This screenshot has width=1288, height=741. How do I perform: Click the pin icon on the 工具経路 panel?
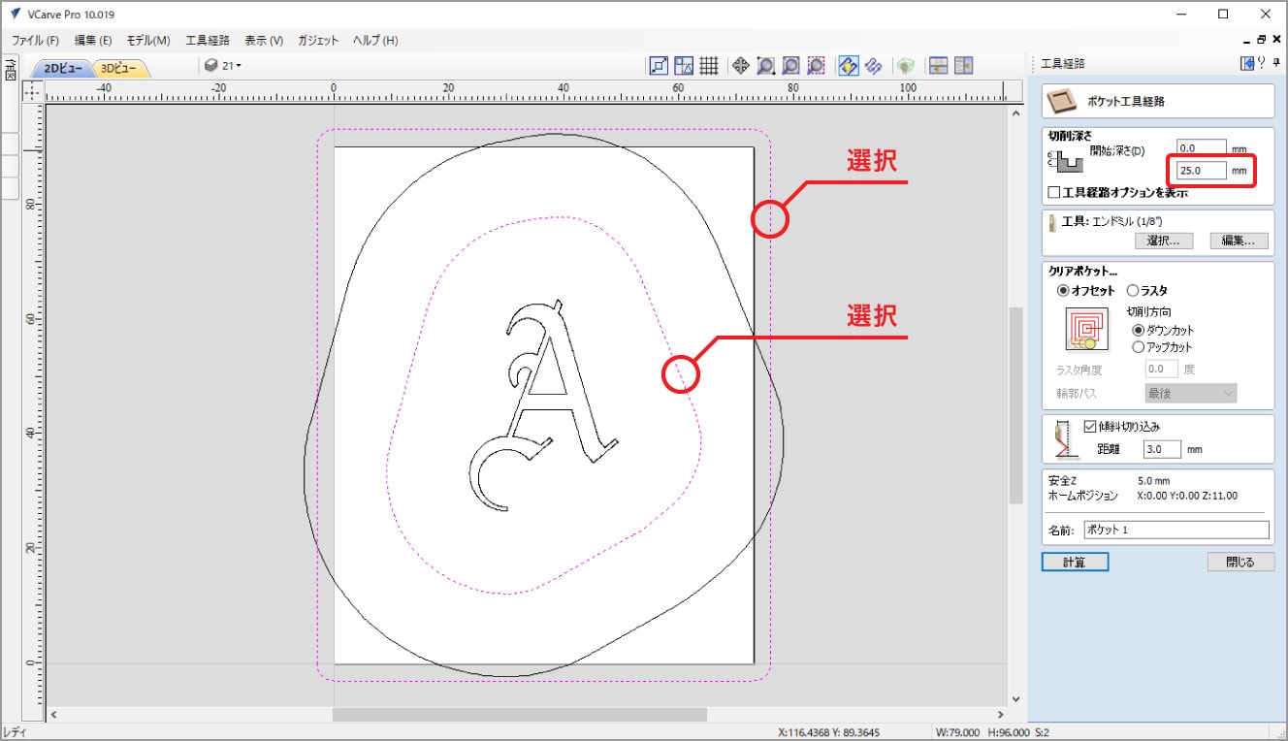1275,63
